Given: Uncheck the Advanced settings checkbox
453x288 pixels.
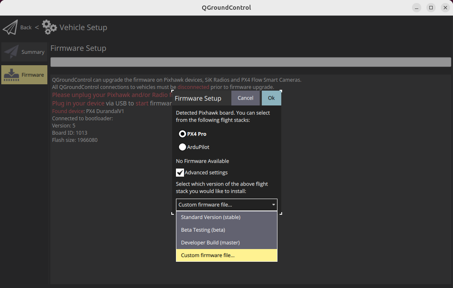Looking at the screenshot, I should pos(180,172).
